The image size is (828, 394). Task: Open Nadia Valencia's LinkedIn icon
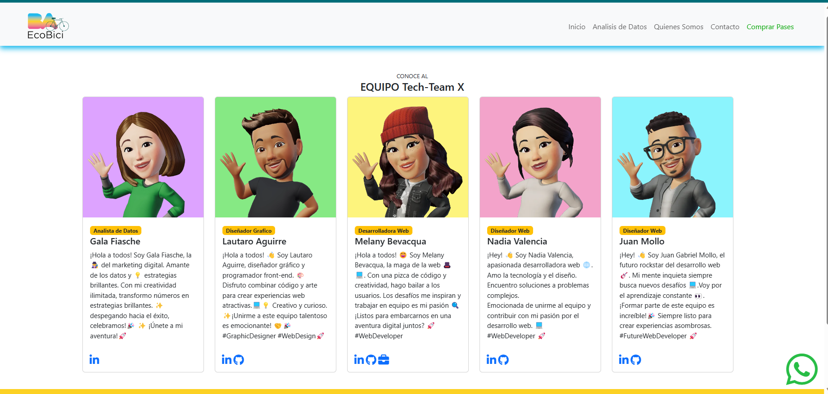pos(491,360)
